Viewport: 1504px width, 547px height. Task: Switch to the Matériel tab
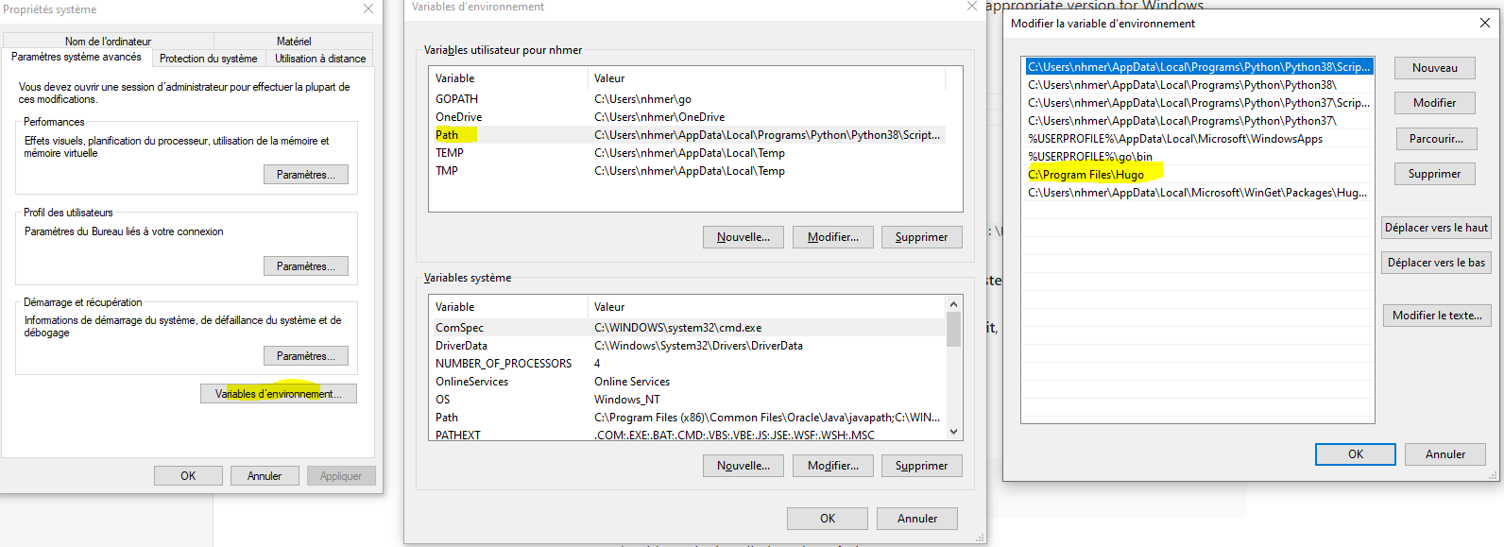pos(293,42)
